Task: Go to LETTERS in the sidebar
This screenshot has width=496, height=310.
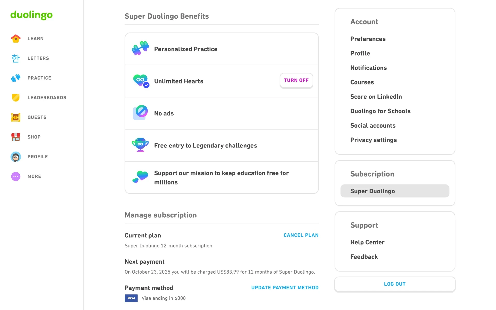Action: point(38,58)
